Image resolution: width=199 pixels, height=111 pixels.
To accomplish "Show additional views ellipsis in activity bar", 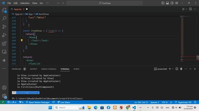I will click(x=4, y=68).
